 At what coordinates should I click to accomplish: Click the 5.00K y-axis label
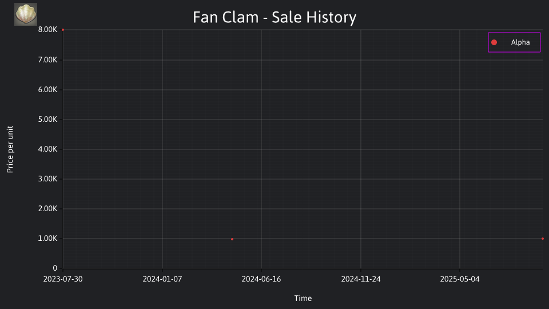click(47, 120)
